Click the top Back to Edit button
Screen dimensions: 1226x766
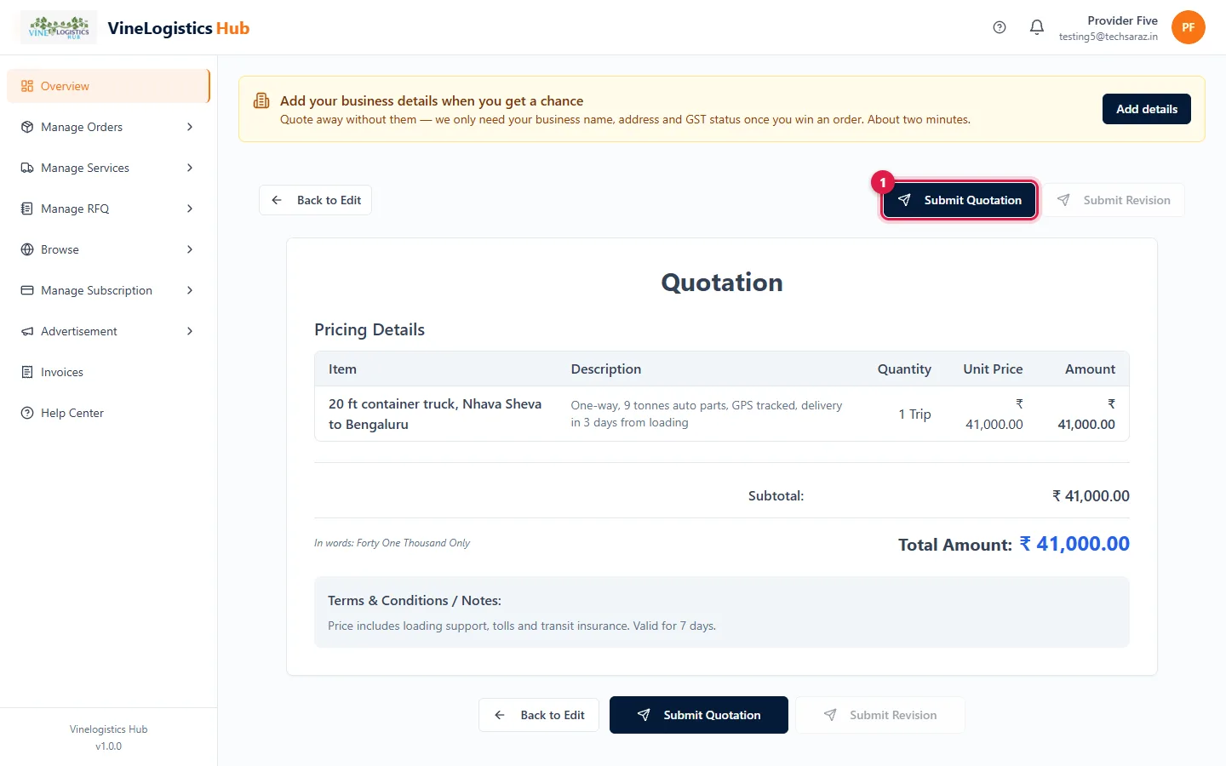(x=315, y=200)
